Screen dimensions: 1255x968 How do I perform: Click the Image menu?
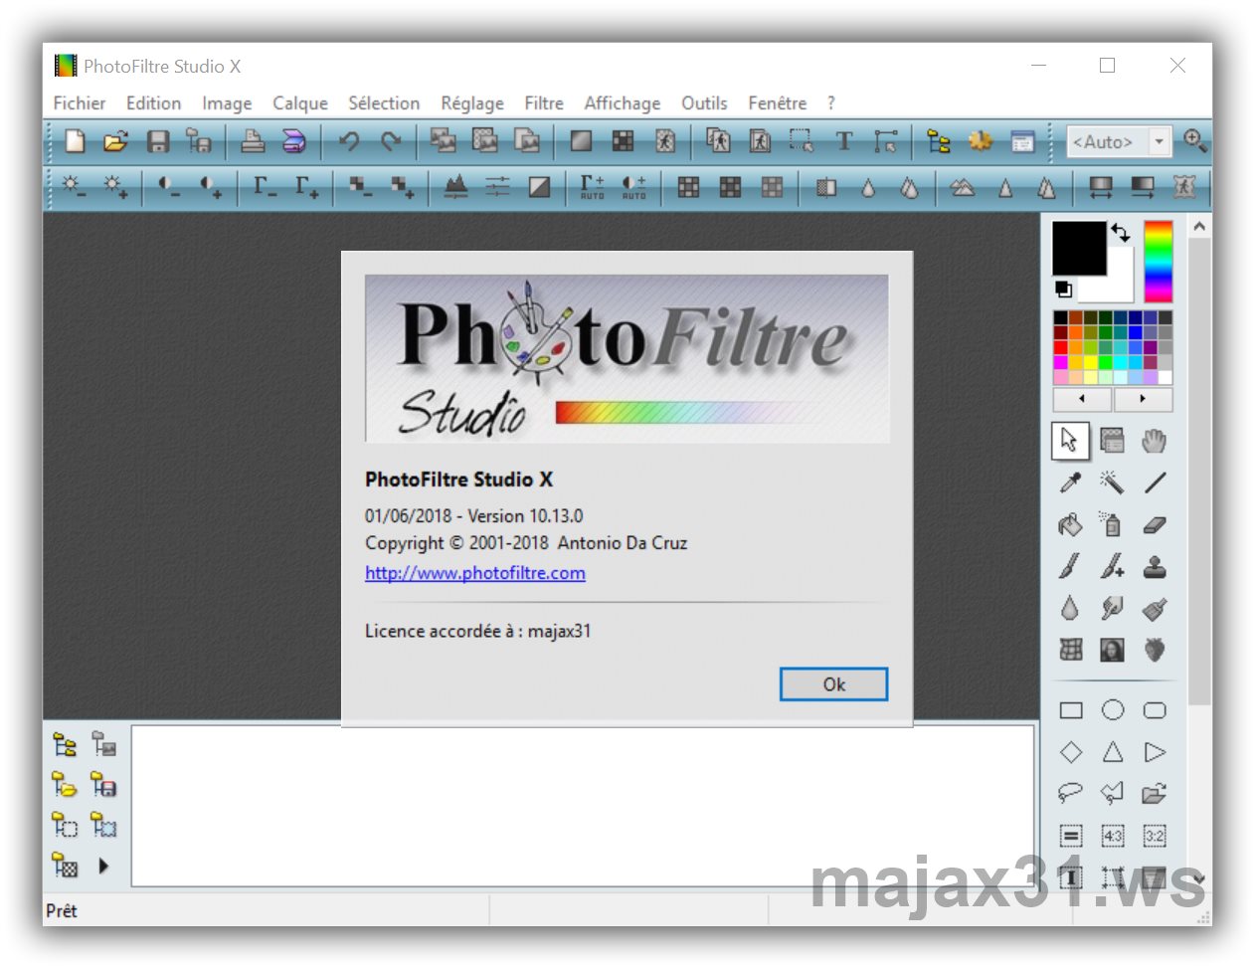click(x=227, y=103)
